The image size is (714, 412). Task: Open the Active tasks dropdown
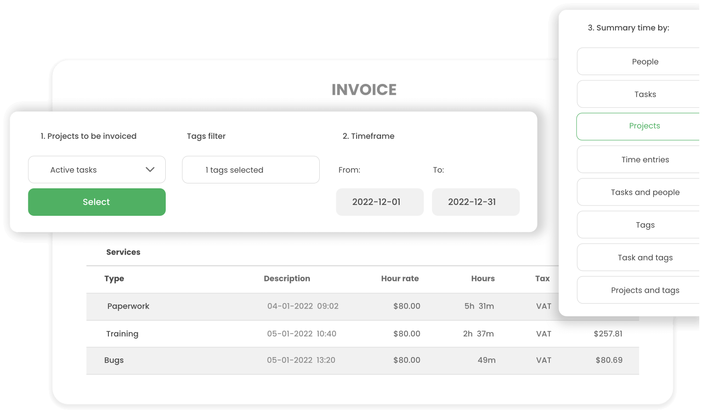97,170
